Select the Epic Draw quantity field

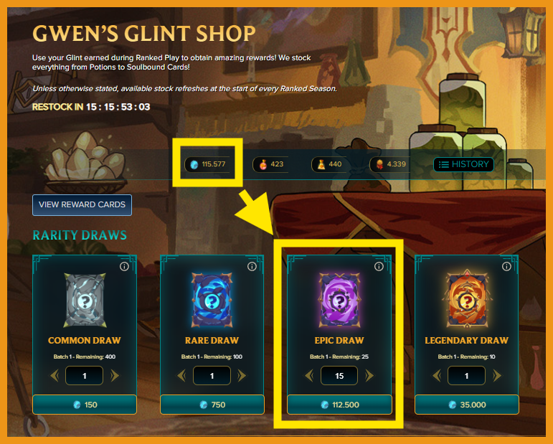339,376
